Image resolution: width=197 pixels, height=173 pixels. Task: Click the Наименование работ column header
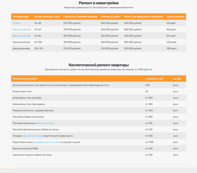click(x=25, y=79)
